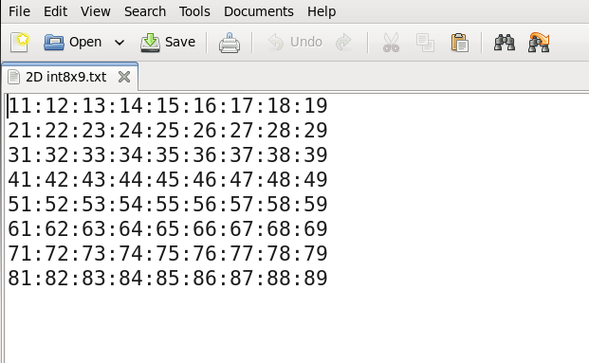Close the 2D int8x9.txt tab
The height and width of the screenshot is (363, 589).
coord(124,77)
